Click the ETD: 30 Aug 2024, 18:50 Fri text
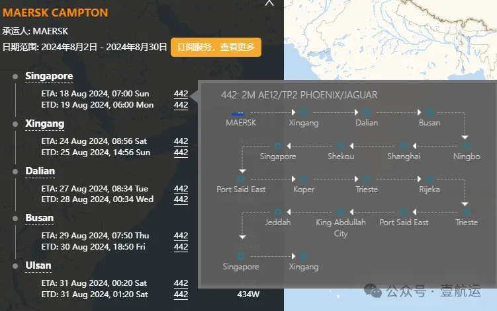The width and height of the screenshot is (497, 311). point(93,247)
